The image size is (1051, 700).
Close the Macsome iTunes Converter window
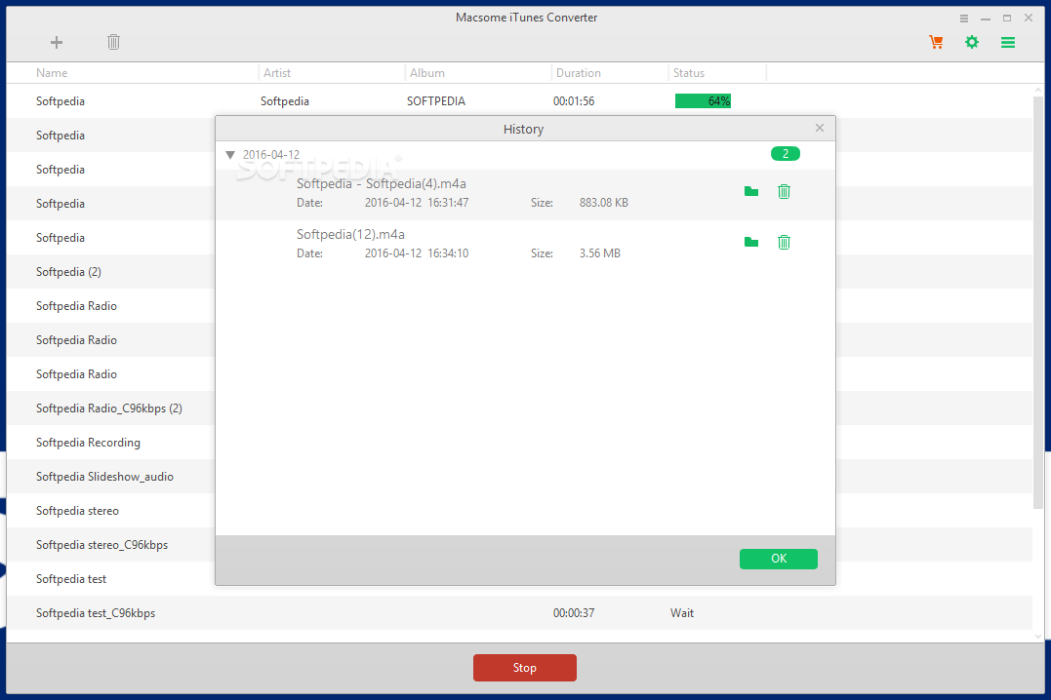[1029, 19]
